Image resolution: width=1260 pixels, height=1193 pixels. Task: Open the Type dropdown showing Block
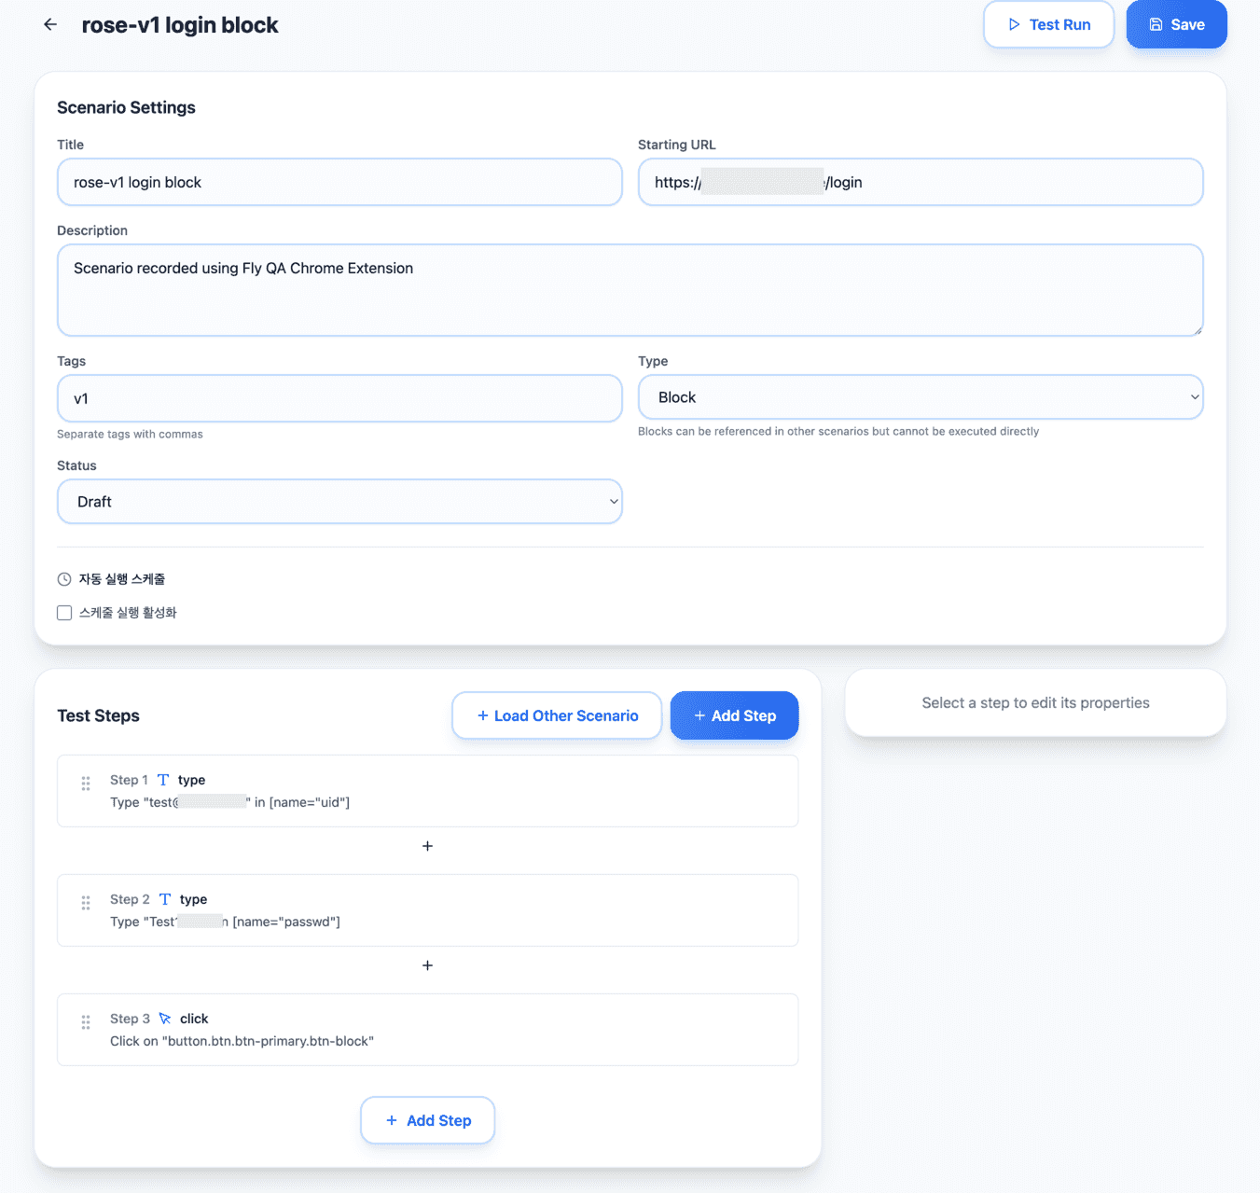point(920,397)
